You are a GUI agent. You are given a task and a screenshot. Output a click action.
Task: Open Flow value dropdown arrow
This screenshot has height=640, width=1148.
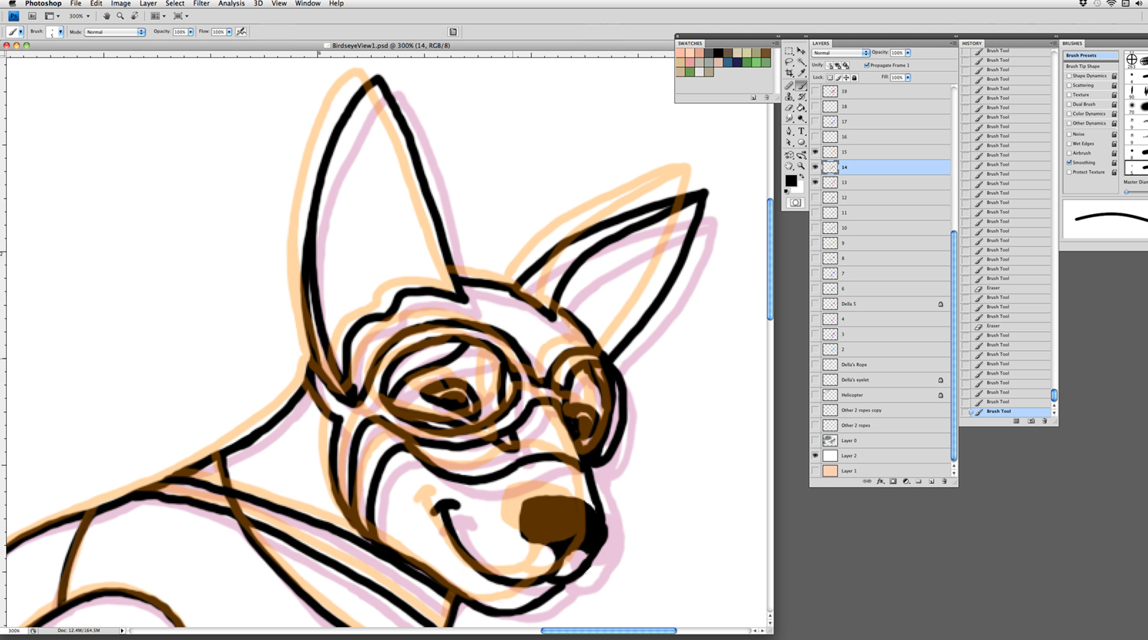tap(229, 32)
